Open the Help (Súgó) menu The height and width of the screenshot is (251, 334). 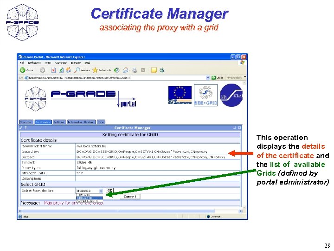(x=87, y=63)
